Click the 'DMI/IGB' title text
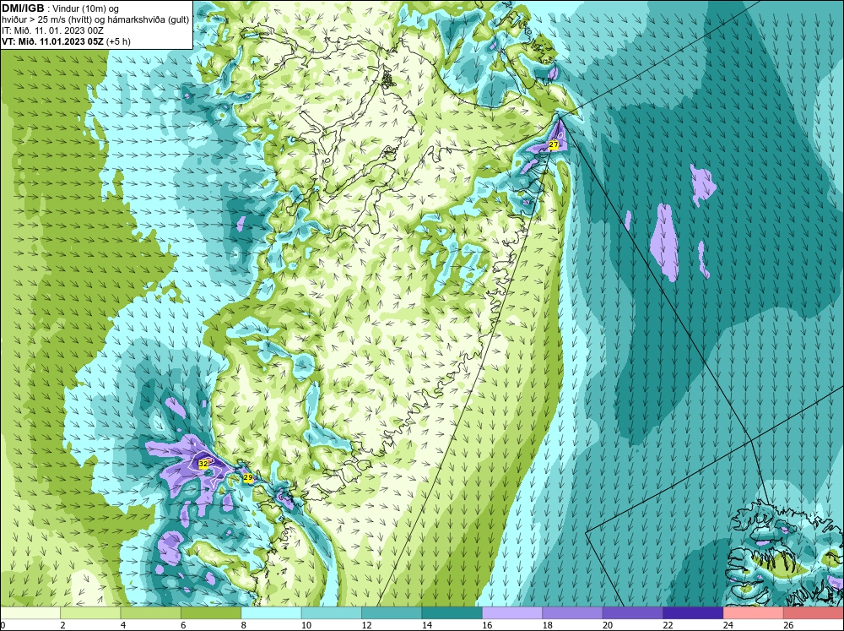 [x=23, y=8]
